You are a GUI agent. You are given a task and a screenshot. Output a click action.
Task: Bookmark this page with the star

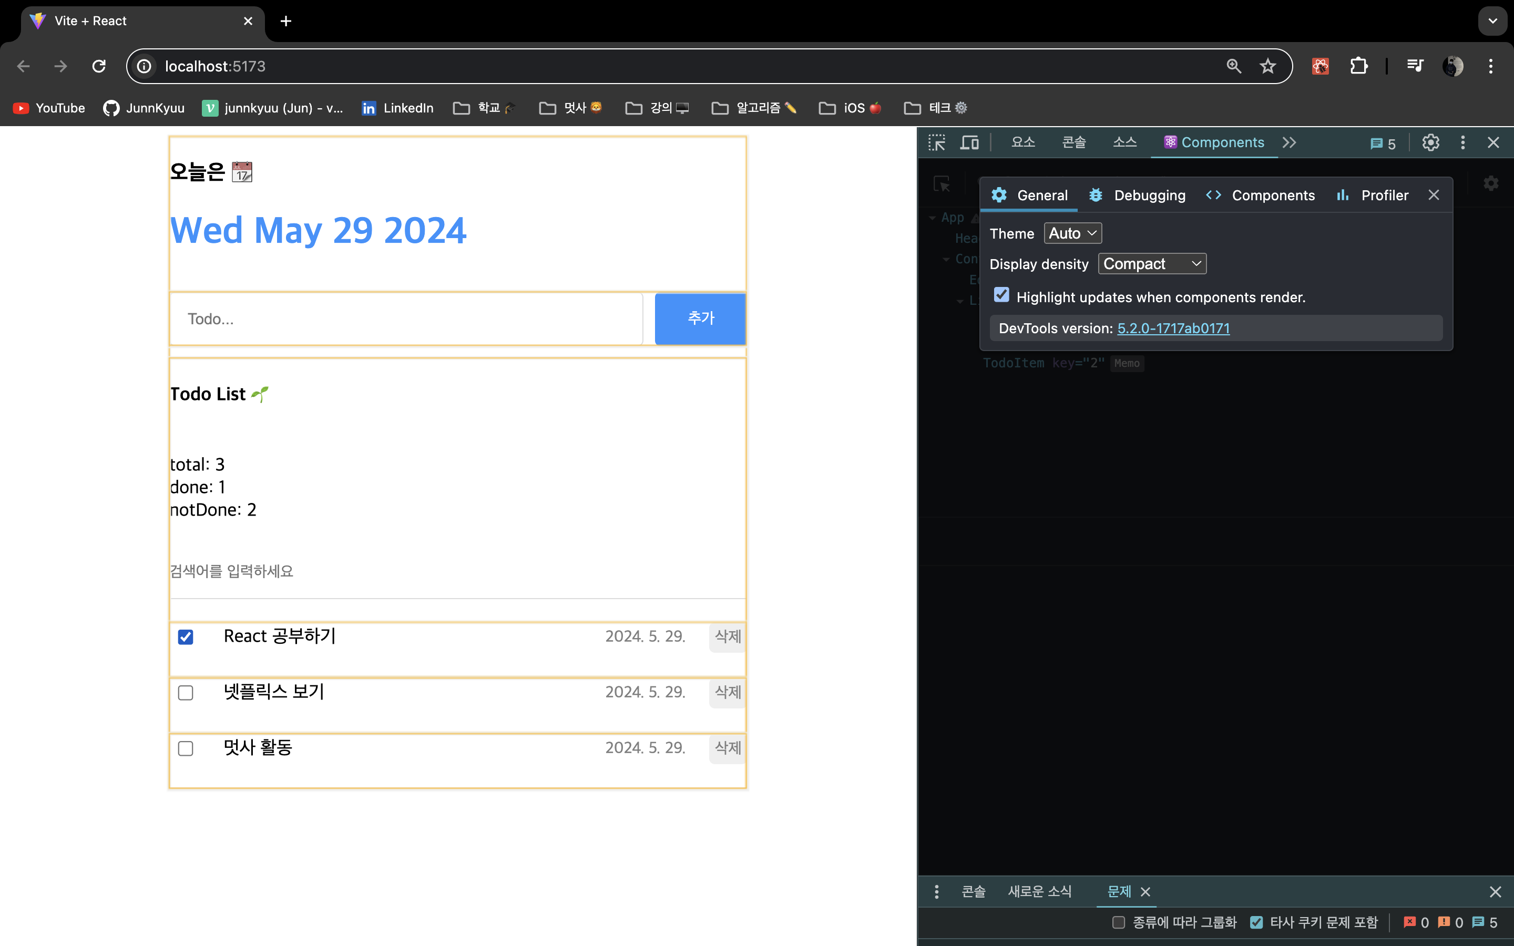coord(1267,66)
